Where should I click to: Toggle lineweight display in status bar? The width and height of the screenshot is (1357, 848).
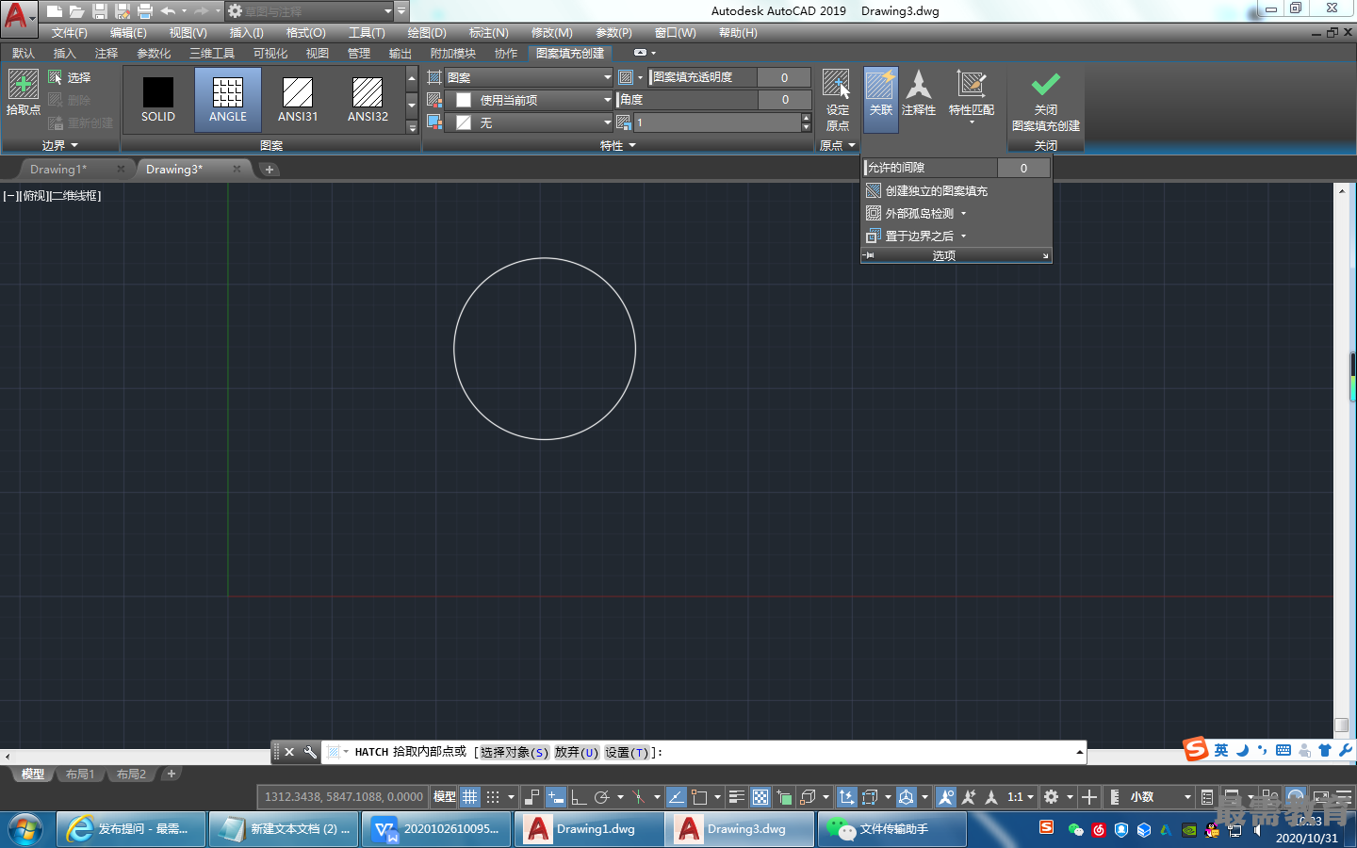(737, 797)
